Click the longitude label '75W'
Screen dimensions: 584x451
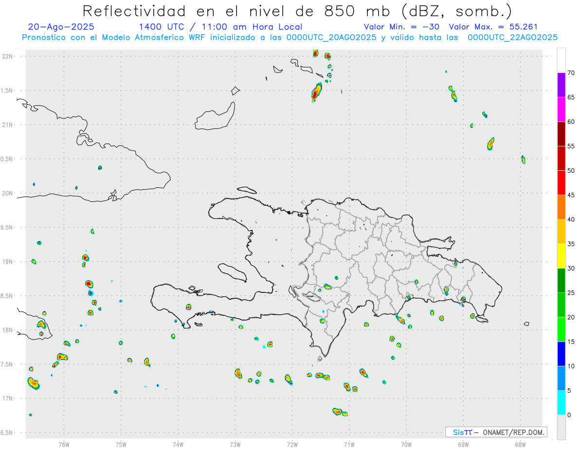pos(121,444)
